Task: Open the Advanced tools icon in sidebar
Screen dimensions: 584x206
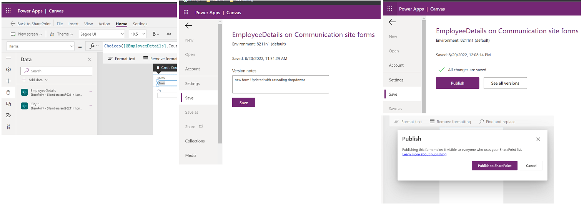Action: tap(8, 127)
